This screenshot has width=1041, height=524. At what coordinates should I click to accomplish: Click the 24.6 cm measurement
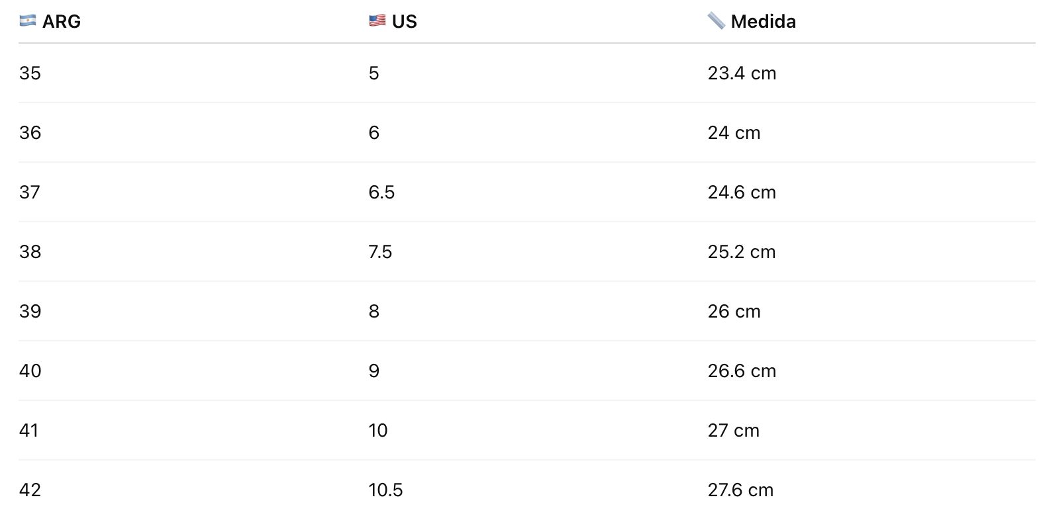[742, 192]
